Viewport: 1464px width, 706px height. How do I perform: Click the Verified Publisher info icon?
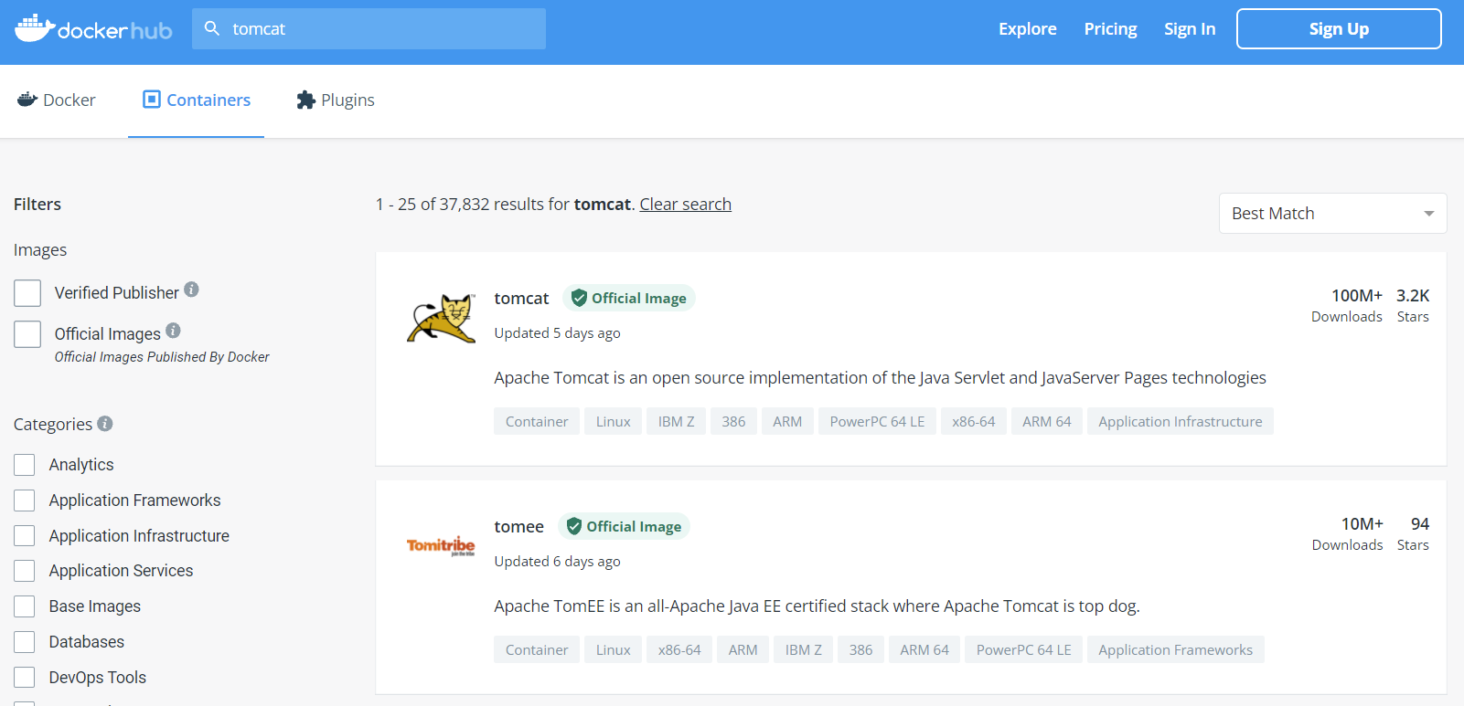coord(191,290)
